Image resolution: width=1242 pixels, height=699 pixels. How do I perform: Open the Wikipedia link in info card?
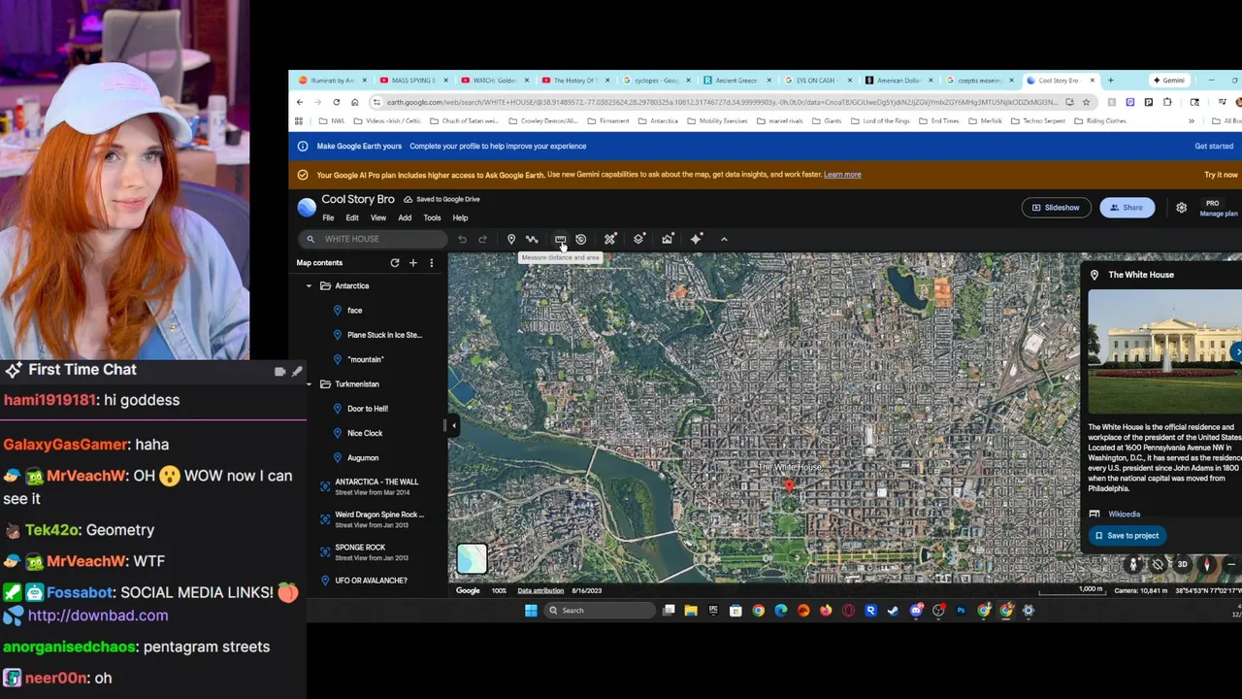point(1124,515)
